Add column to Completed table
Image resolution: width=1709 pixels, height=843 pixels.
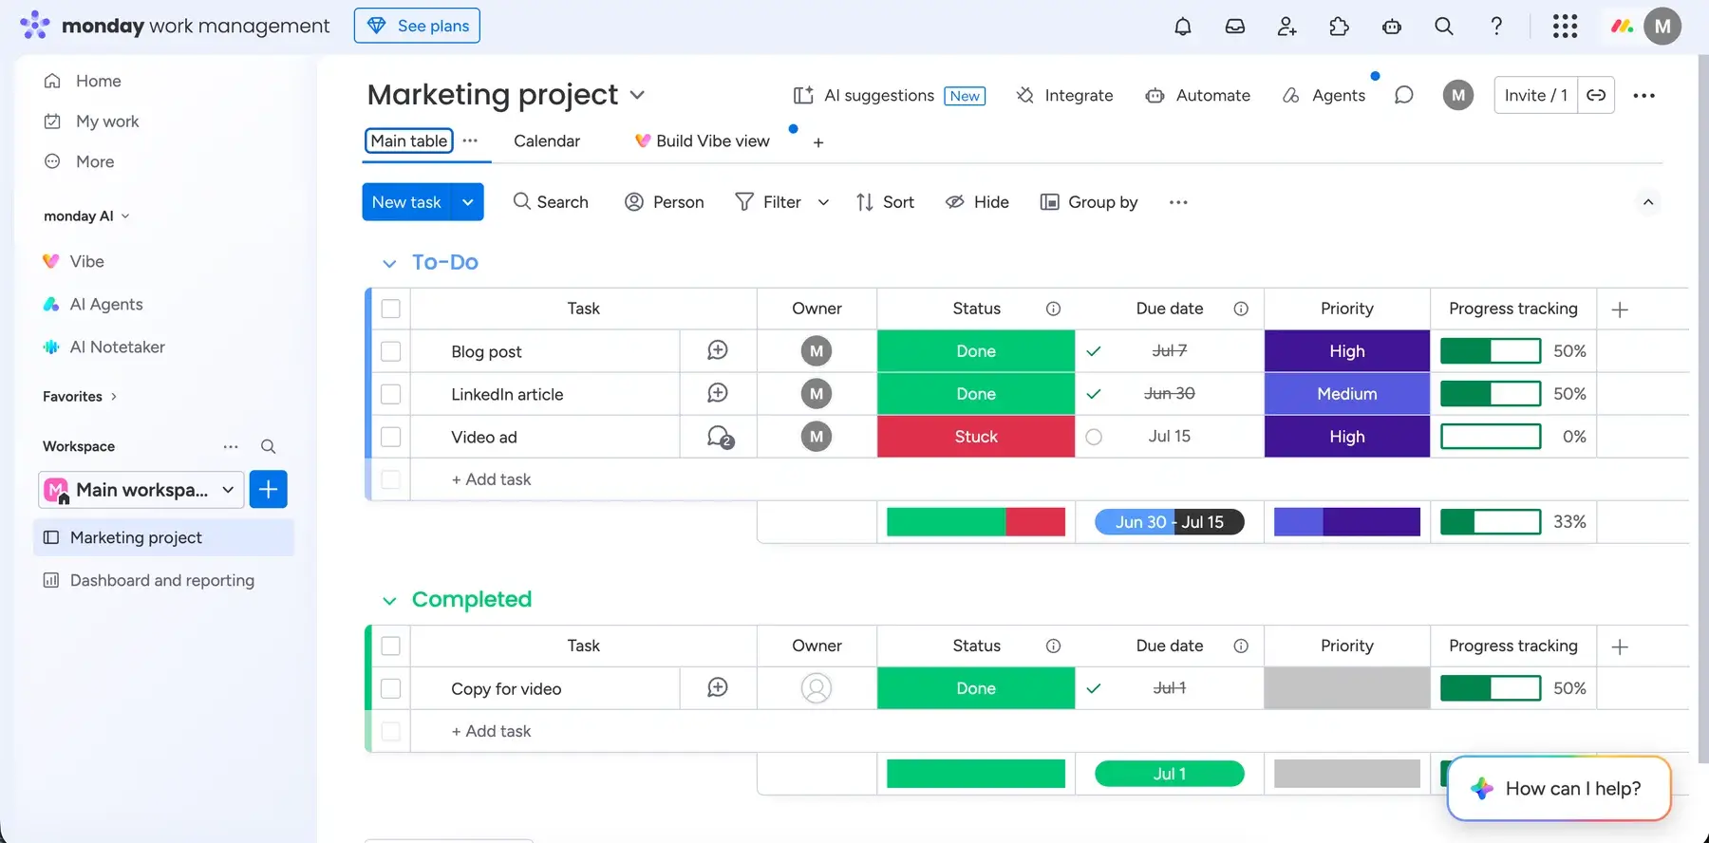(1620, 646)
